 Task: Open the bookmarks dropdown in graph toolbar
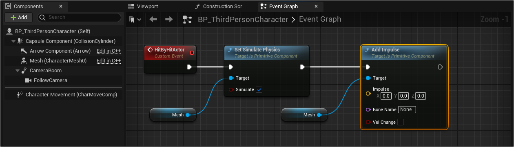135,20
